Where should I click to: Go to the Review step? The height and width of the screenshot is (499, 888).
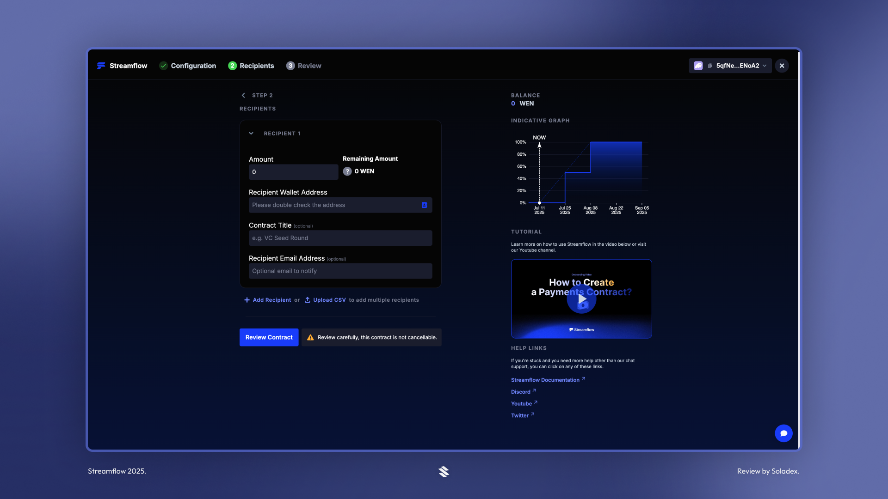tap(303, 66)
